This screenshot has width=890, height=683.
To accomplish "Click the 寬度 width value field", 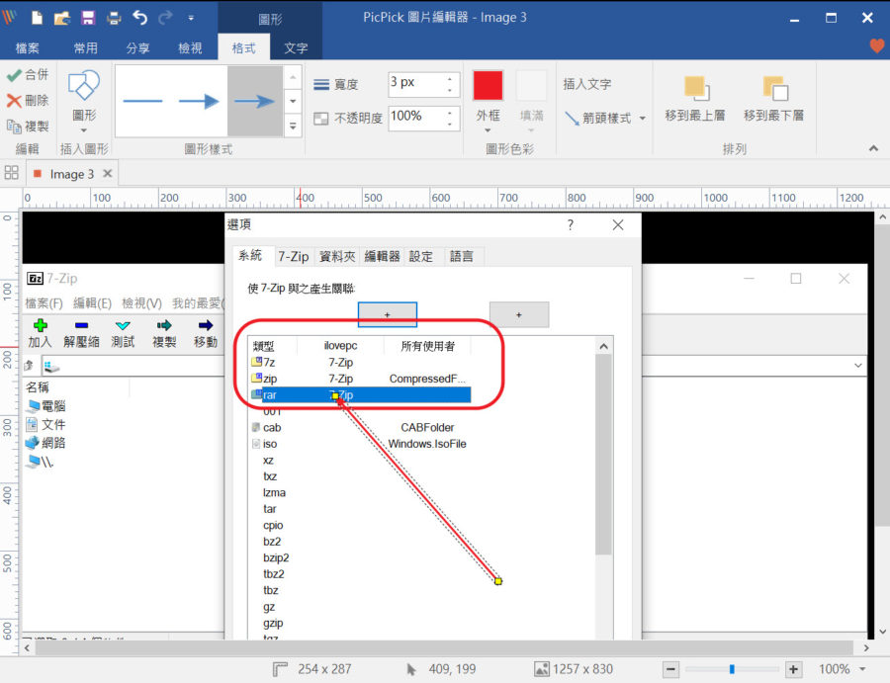I will coord(416,83).
